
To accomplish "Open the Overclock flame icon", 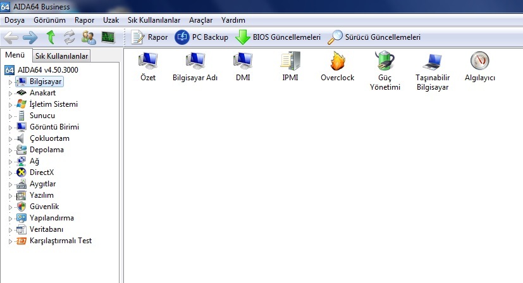I will [x=337, y=66].
